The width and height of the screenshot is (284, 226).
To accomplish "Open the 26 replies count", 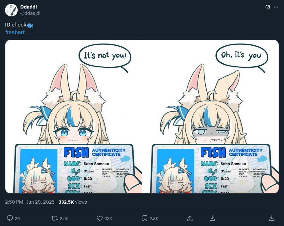I will click(x=17, y=219).
